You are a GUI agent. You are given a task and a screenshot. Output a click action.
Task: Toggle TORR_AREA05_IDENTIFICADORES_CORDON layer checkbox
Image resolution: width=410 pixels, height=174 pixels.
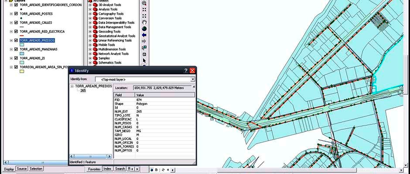click(x=16, y=5)
